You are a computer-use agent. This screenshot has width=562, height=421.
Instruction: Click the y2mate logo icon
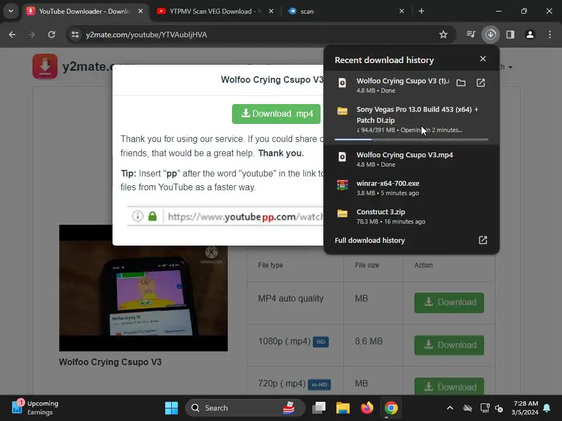(45, 66)
